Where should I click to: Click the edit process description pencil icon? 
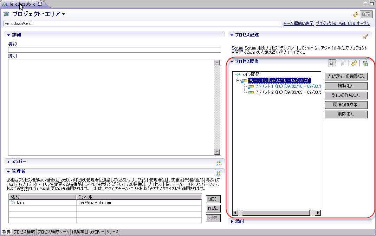[365, 37]
